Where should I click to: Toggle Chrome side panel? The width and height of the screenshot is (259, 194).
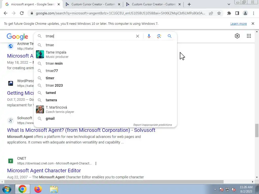coord(237,13)
